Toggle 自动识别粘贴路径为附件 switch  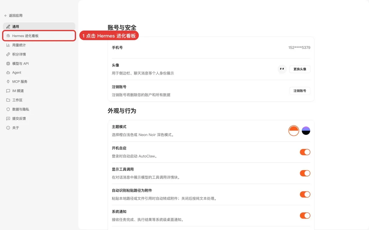point(305,194)
